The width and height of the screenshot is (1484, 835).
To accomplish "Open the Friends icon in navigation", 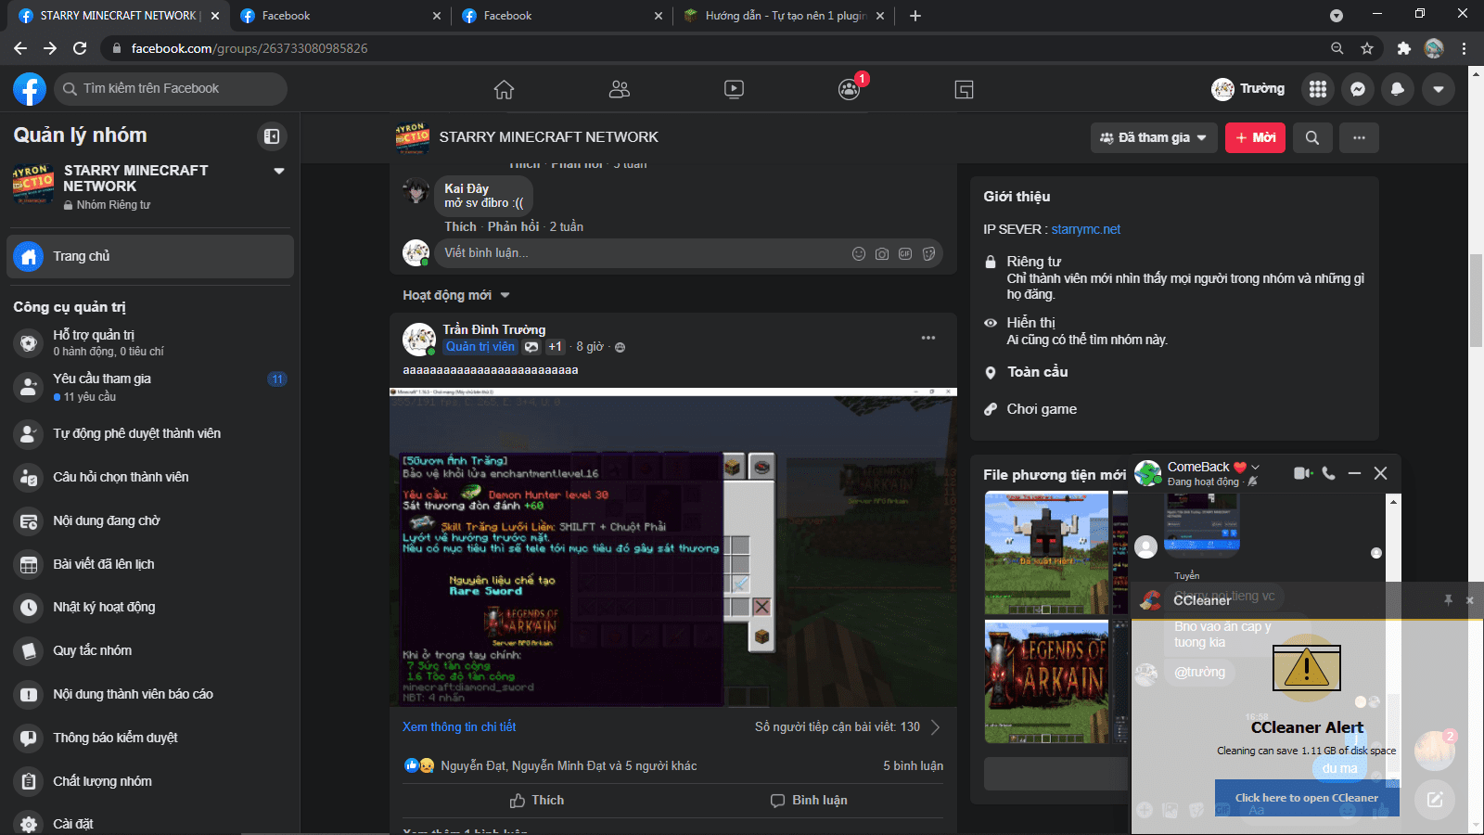I will (x=619, y=89).
